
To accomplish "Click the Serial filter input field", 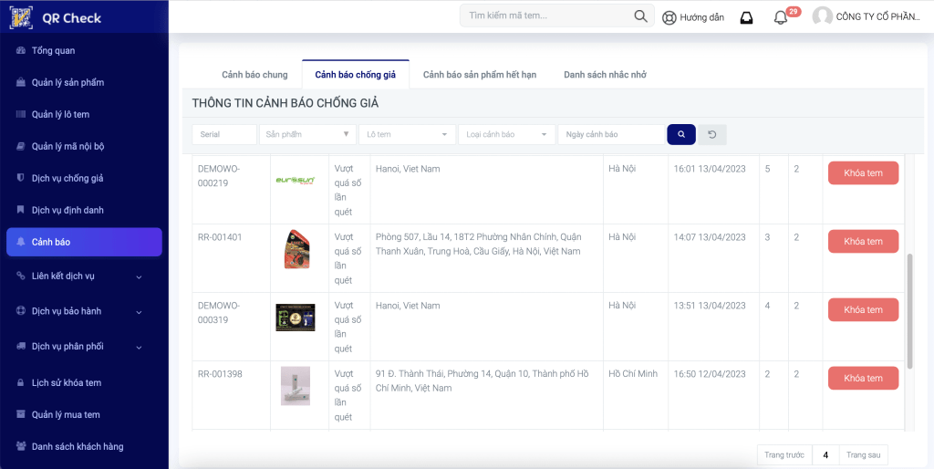I will pyautogui.click(x=224, y=135).
